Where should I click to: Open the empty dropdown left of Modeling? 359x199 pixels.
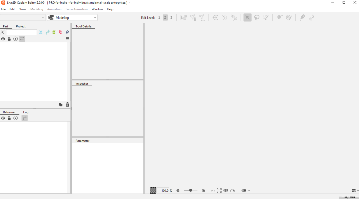pos(23,17)
